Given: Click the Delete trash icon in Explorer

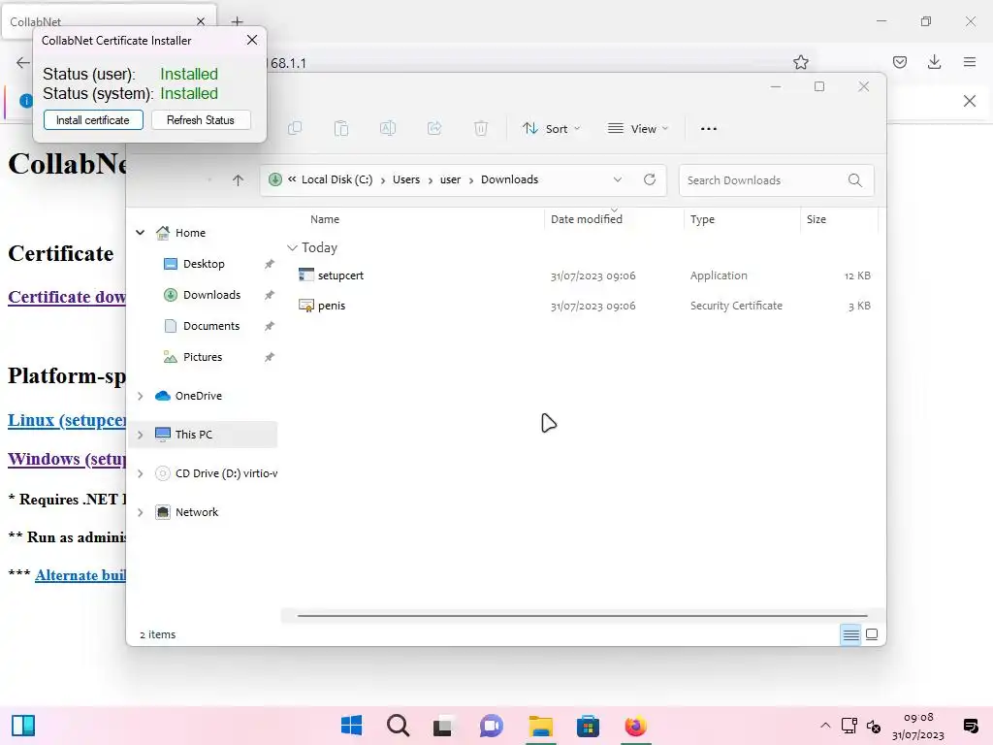Looking at the screenshot, I should (x=481, y=129).
